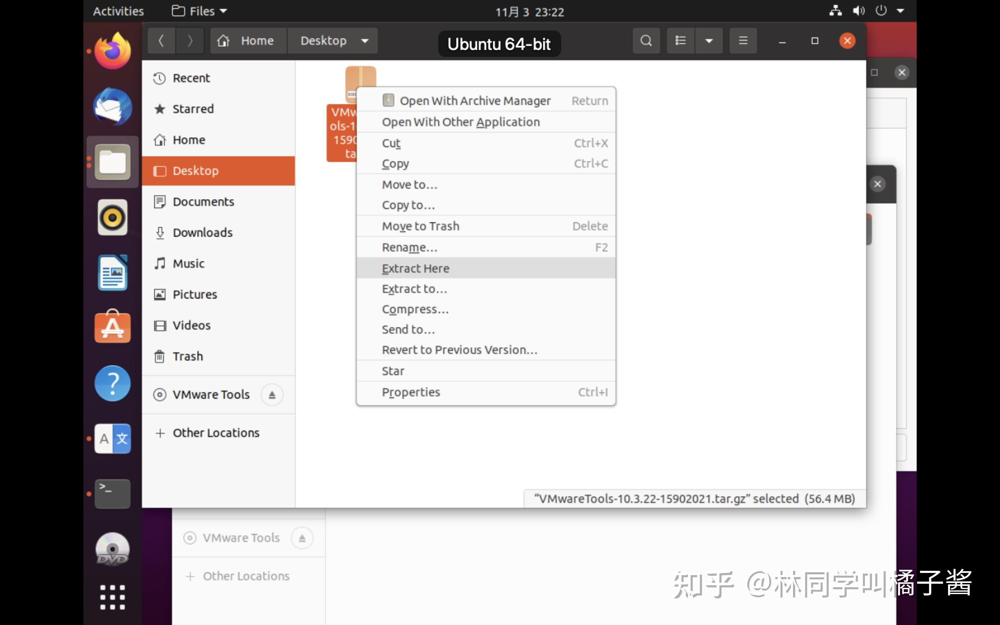Expand the system menu arrow in top bar
The width and height of the screenshot is (1000, 625).
click(x=900, y=11)
